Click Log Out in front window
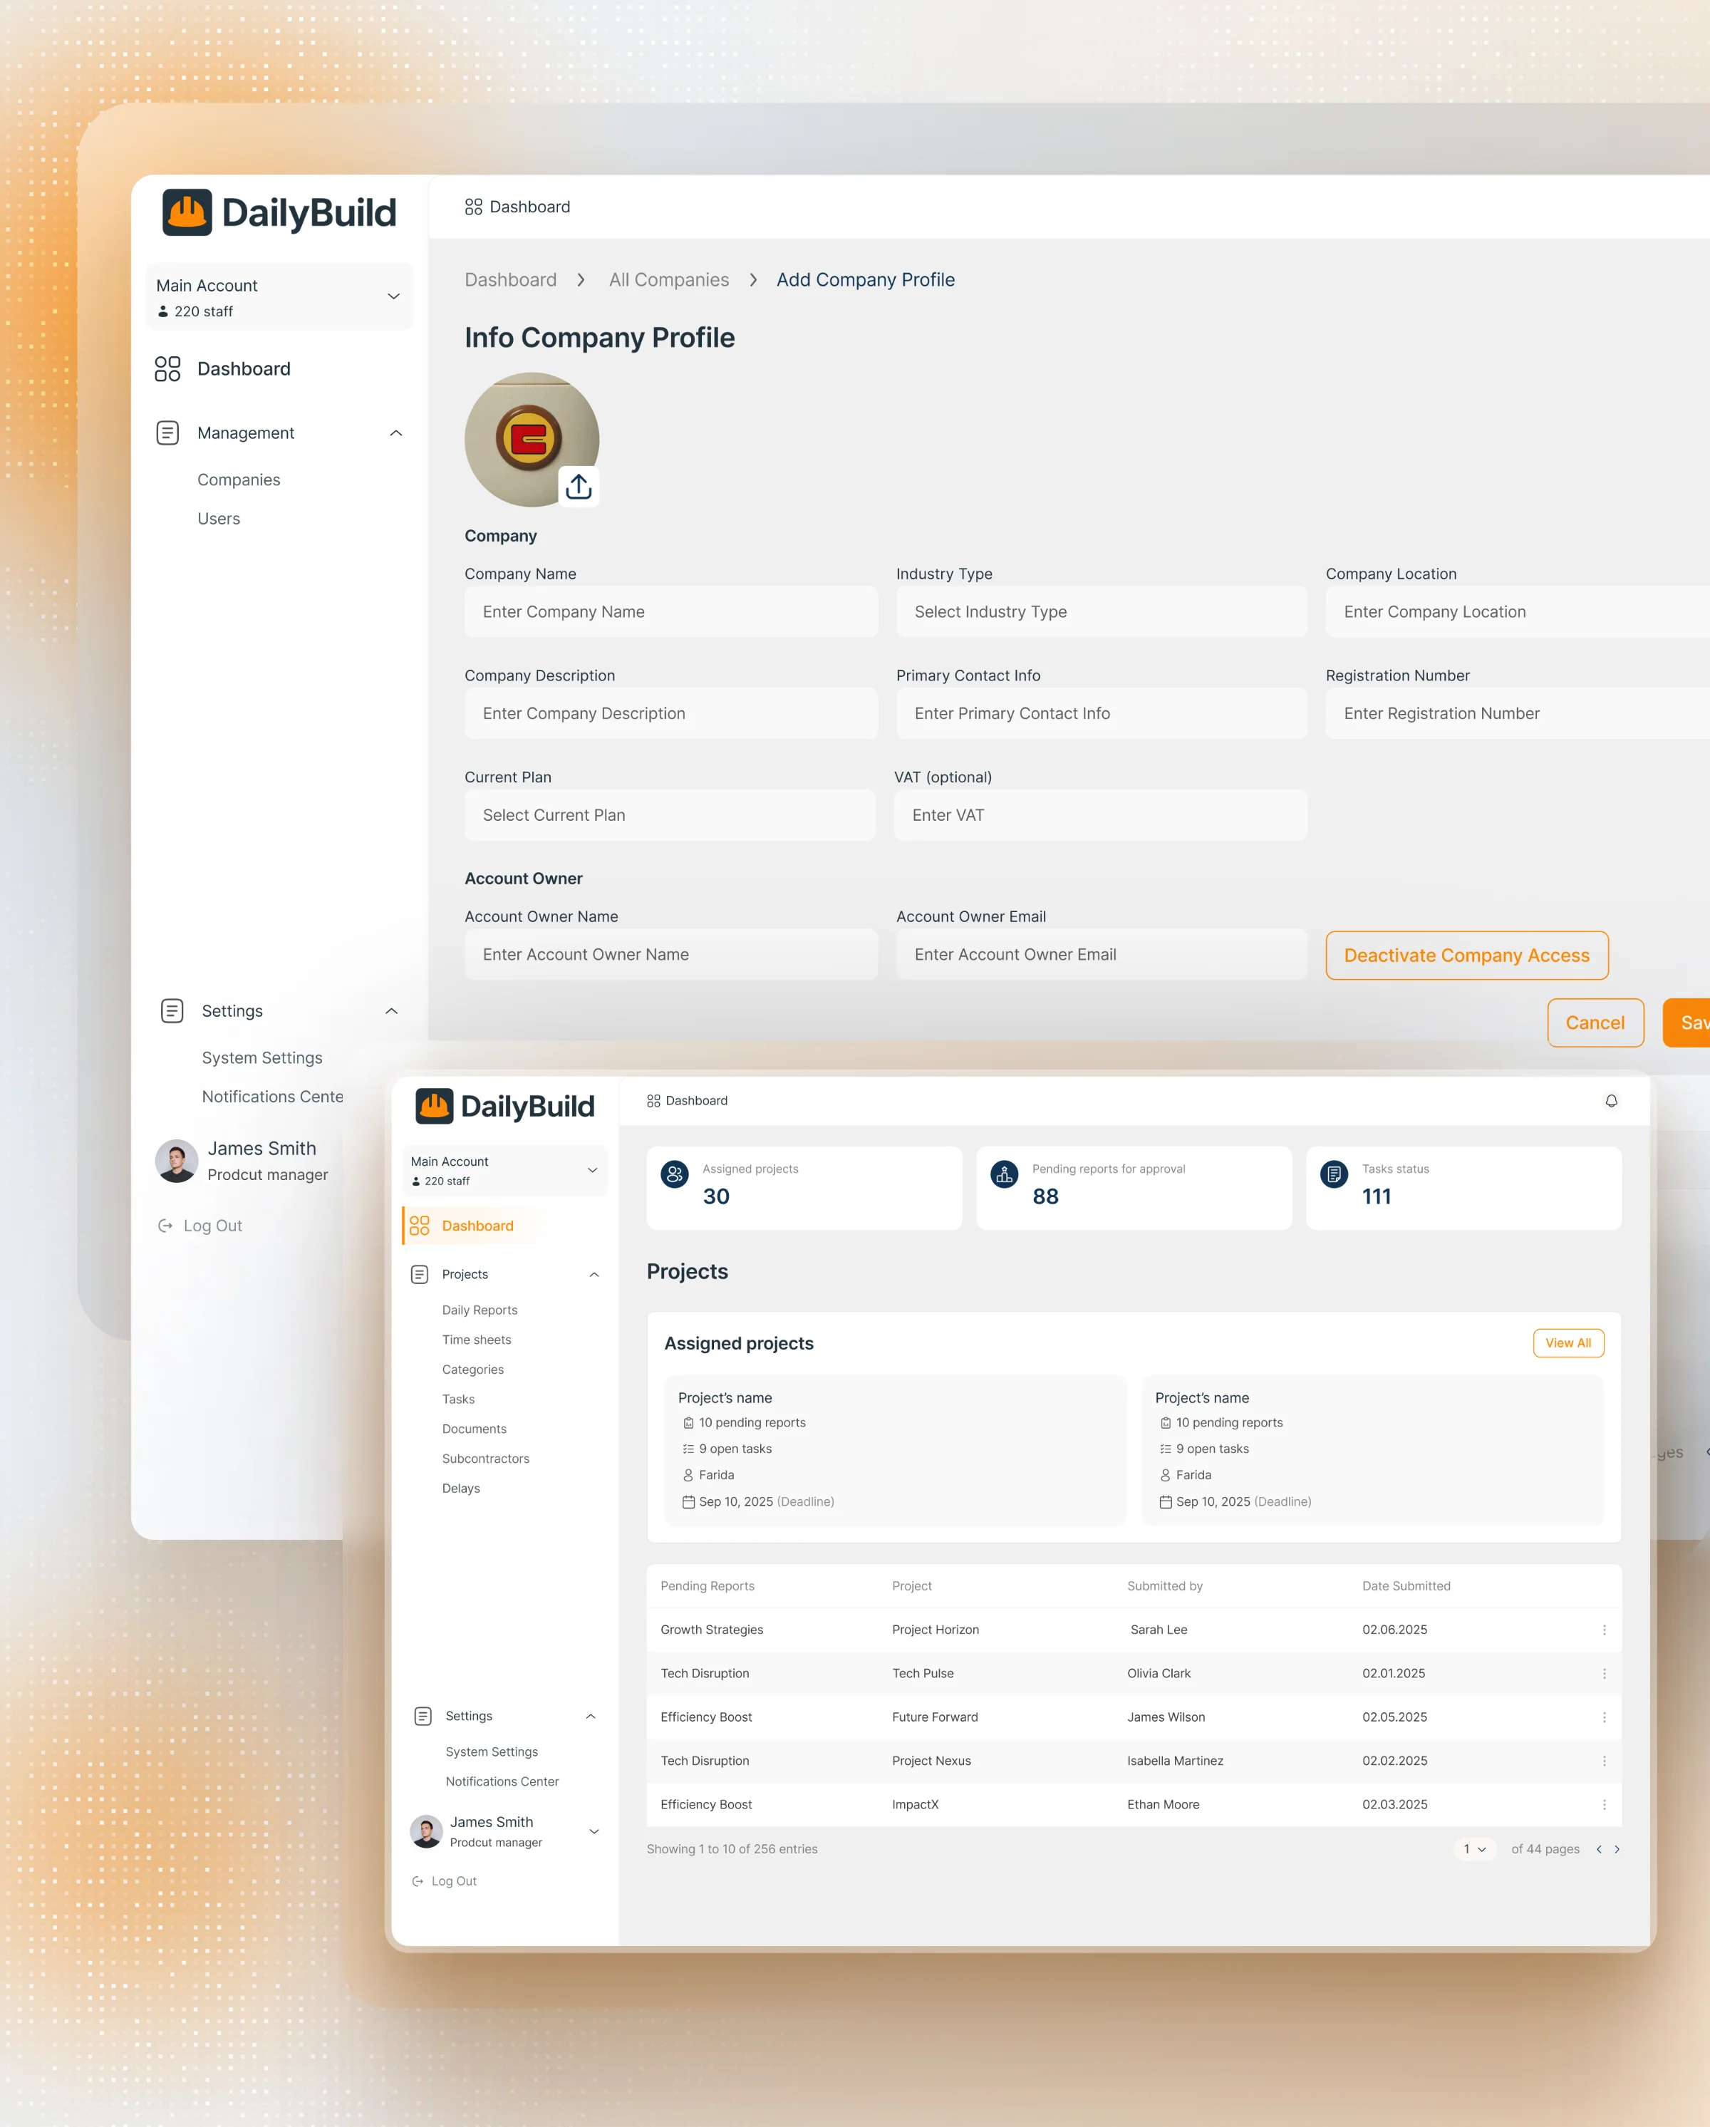The image size is (1710, 2127). point(445,1883)
